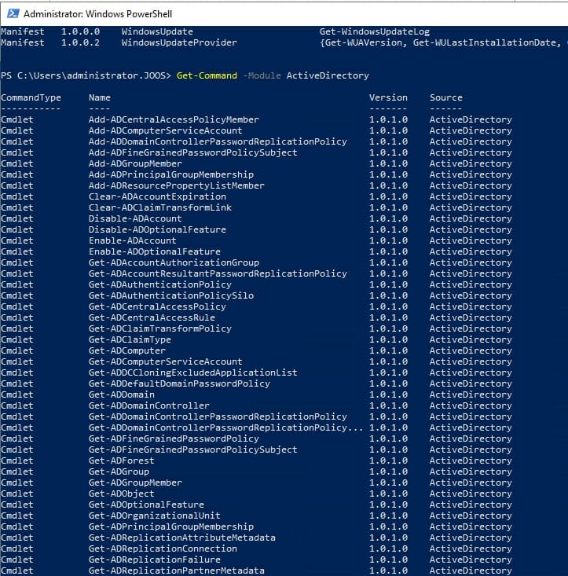568x576 pixels.
Task: Click Get-ADReplicationAttributeMetadata cmdlet name
Action: click(182, 537)
